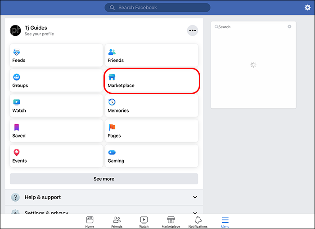
Task: Click See your profile link
Action: click(39, 34)
